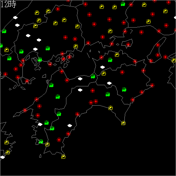
Task: Click the yellow partly-cloudy icon on the central south coast
Action: (110, 108)
